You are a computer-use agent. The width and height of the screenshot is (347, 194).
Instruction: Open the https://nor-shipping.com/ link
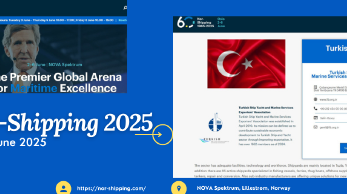[x=111, y=188]
